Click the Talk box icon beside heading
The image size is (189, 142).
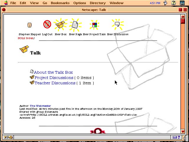(24, 49)
